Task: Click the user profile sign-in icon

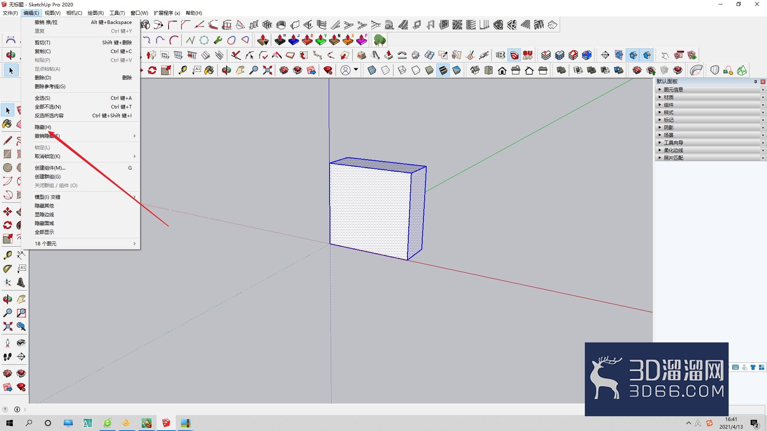Action: pos(346,71)
